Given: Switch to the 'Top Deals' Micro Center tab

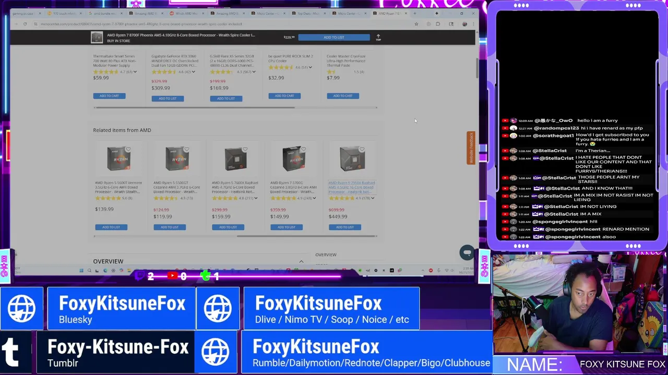Looking at the screenshot, I should click(x=308, y=14).
